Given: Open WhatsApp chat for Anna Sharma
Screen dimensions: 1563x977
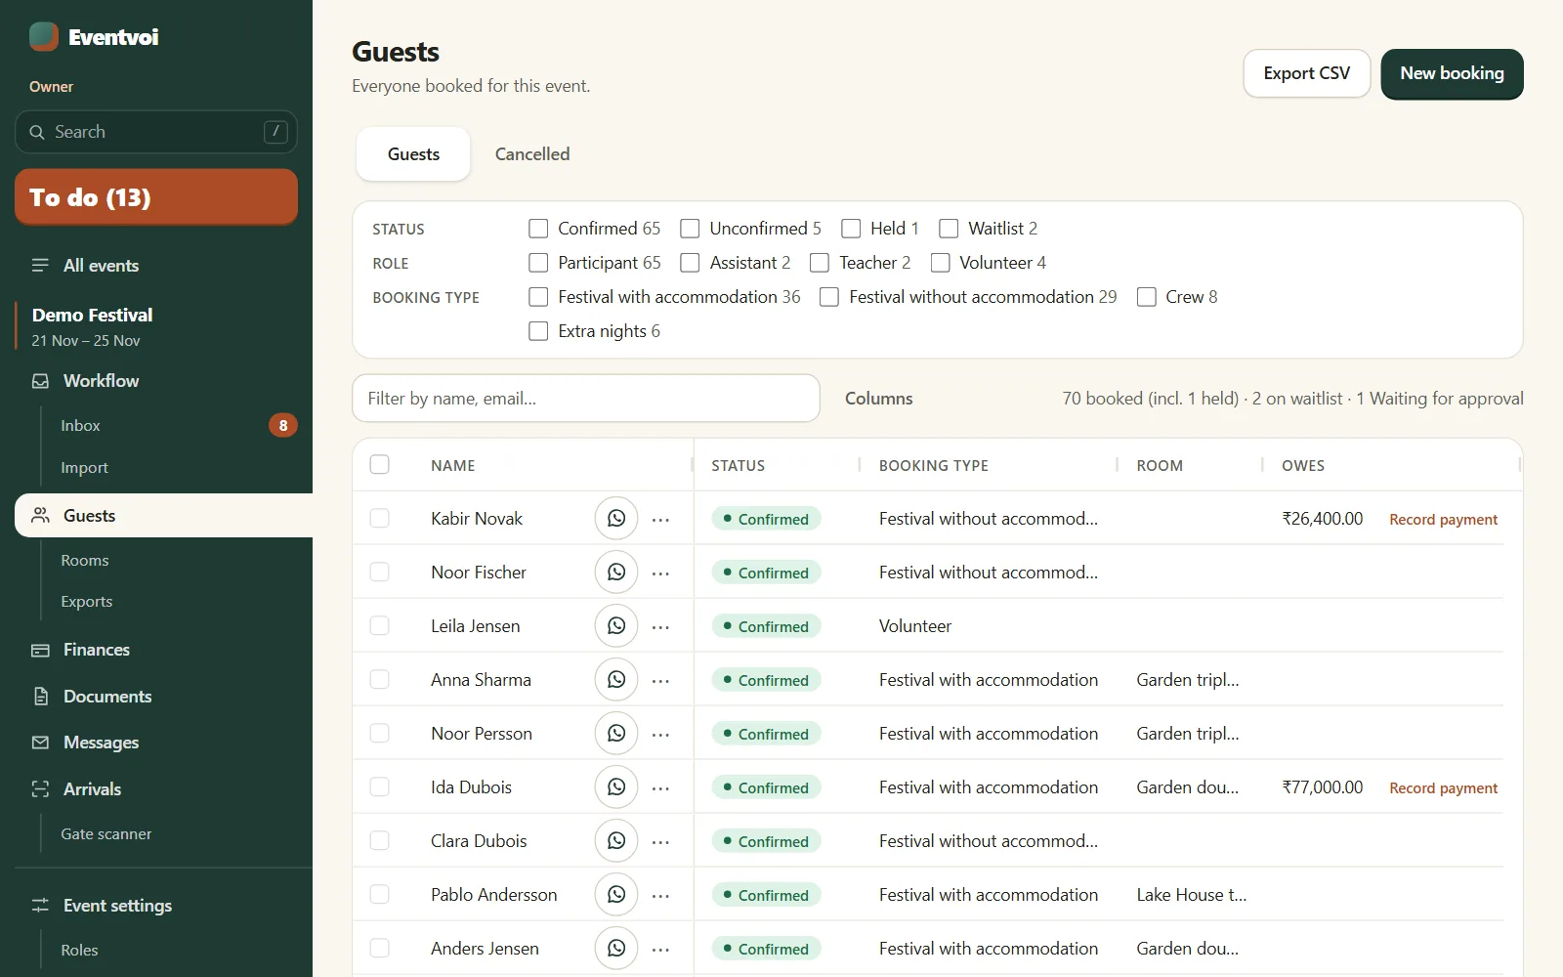Looking at the screenshot, I should click(616, 680).
